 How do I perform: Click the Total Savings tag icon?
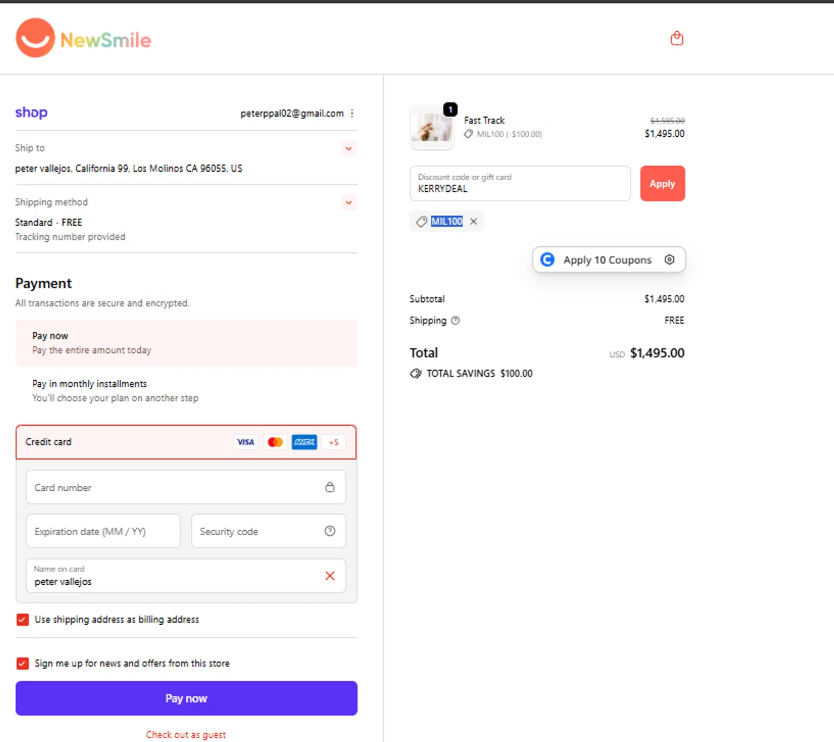pos(415,374)
